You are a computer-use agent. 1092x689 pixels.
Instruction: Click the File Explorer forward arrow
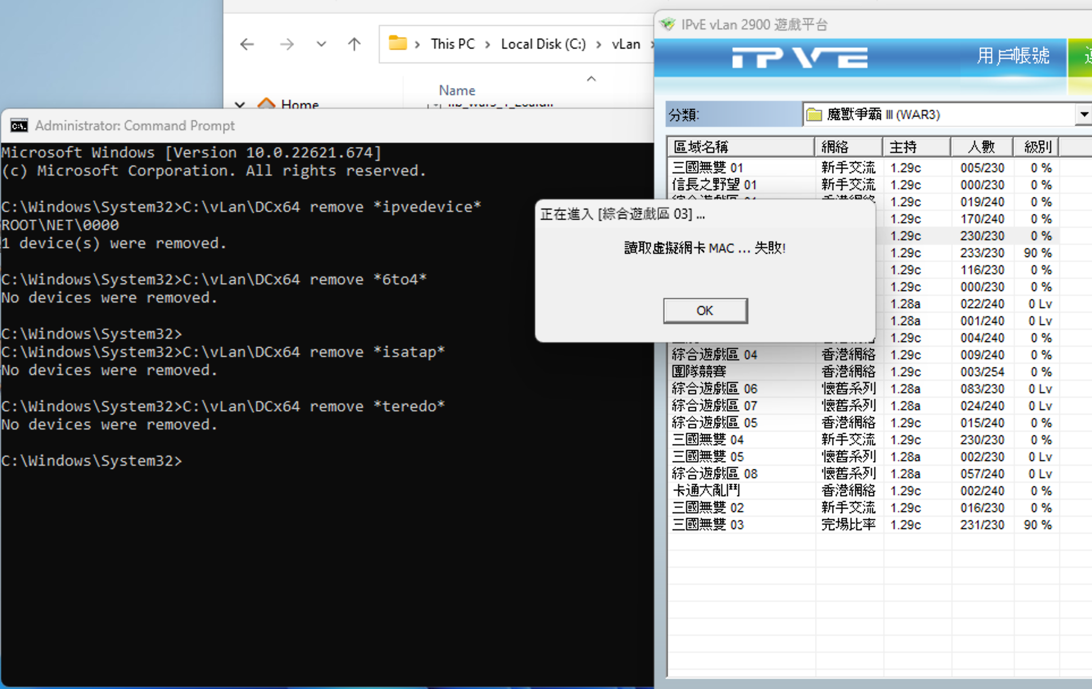[x=287, y=44]
